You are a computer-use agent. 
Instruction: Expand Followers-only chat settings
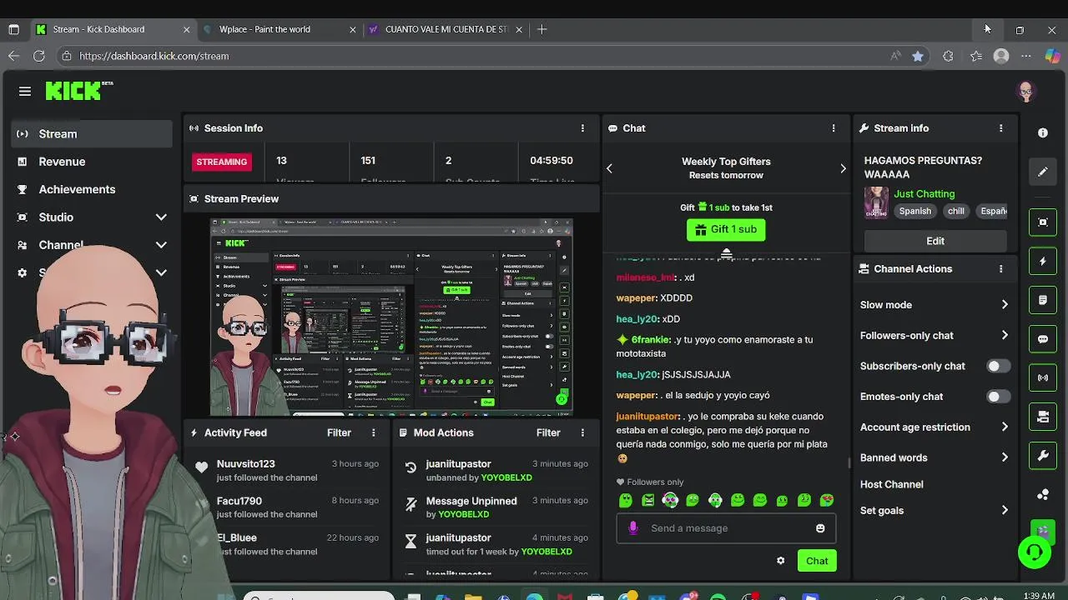click(x=1005, y=336)
